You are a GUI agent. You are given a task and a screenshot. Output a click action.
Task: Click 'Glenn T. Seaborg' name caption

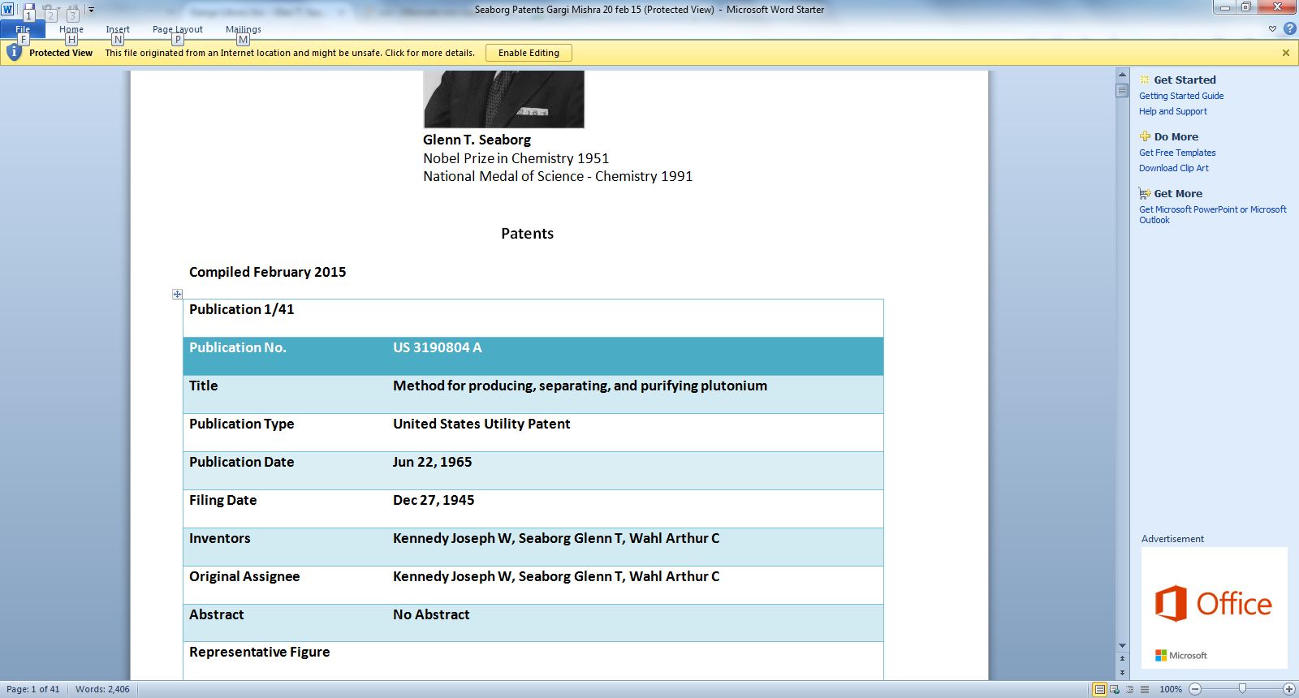coord(477,140)
